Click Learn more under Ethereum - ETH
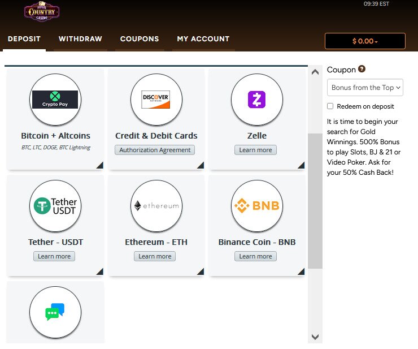Viewport: 418px width, 349px height. pyautogui.click(x=155, y=256)
